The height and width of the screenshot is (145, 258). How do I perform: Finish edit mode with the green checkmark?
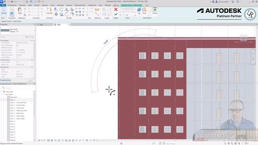point(116,14)
